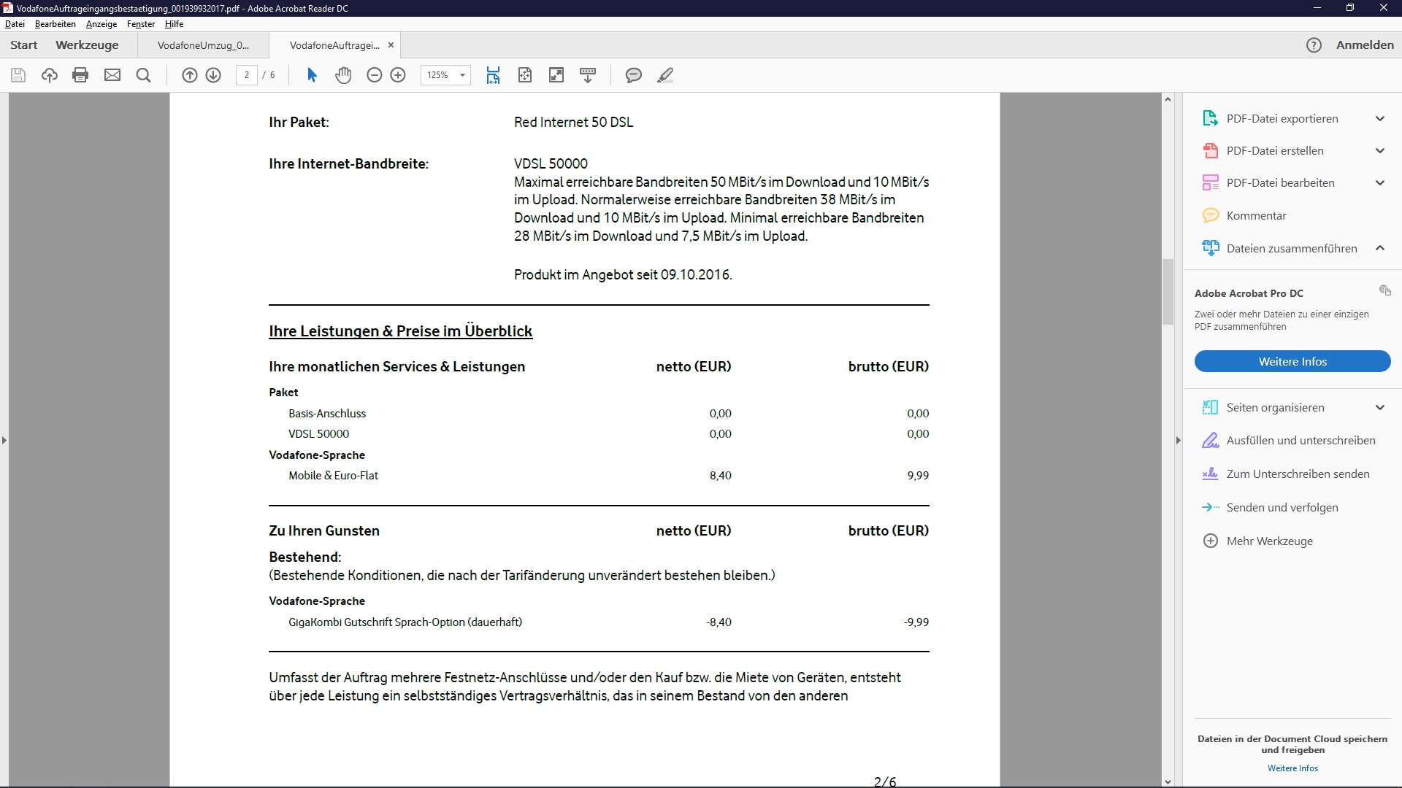Toggle full screen mode icon
Viewport: 1402px width, 788px height.
[x=556, y=75]
